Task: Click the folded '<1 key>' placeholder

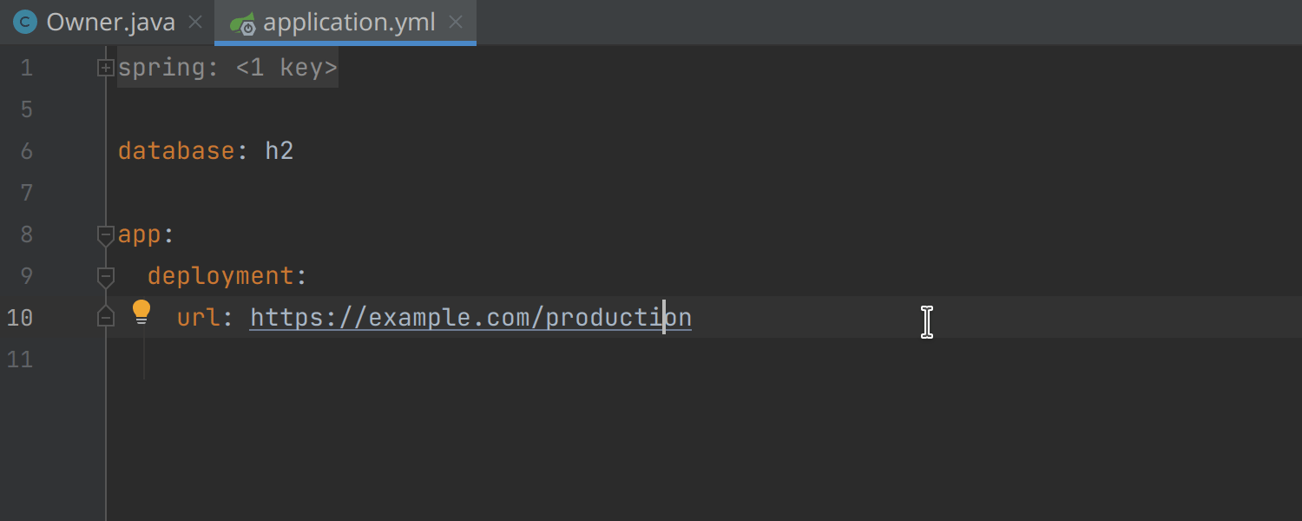Action: pos(286,68)
